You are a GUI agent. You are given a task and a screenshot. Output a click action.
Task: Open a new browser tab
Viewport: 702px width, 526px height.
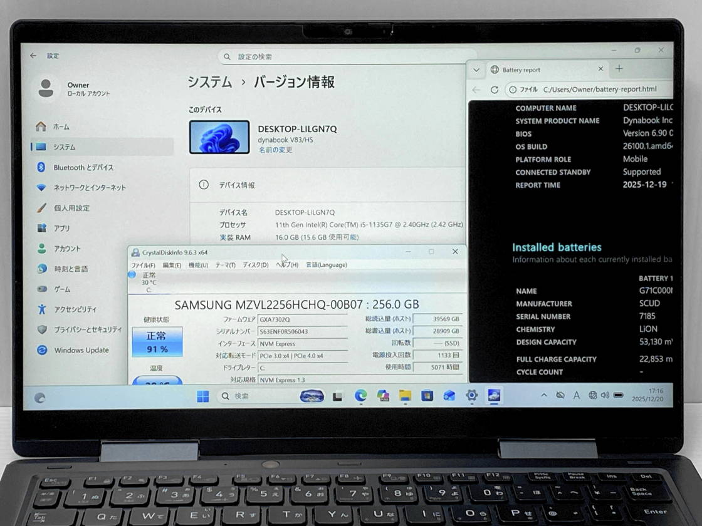[619, 69]
